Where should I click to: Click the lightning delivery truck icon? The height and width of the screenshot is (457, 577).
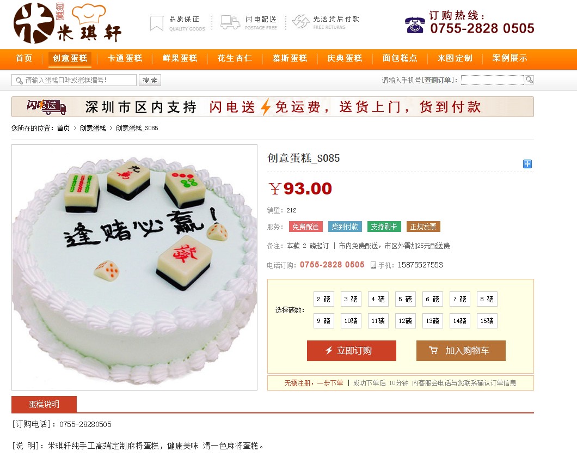230,22
